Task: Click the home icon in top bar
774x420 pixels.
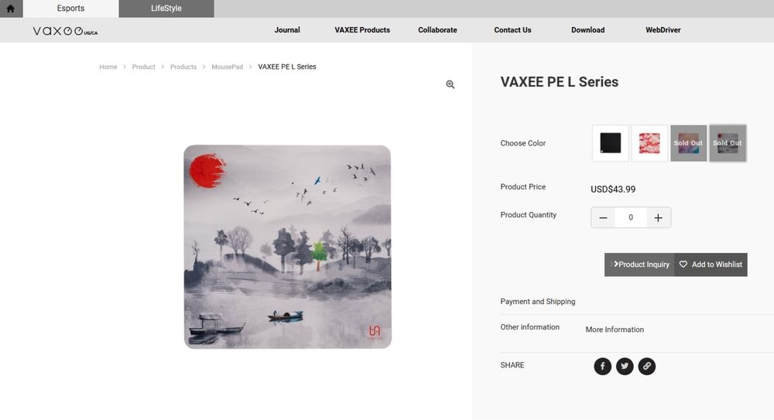Action: (10, 9)
